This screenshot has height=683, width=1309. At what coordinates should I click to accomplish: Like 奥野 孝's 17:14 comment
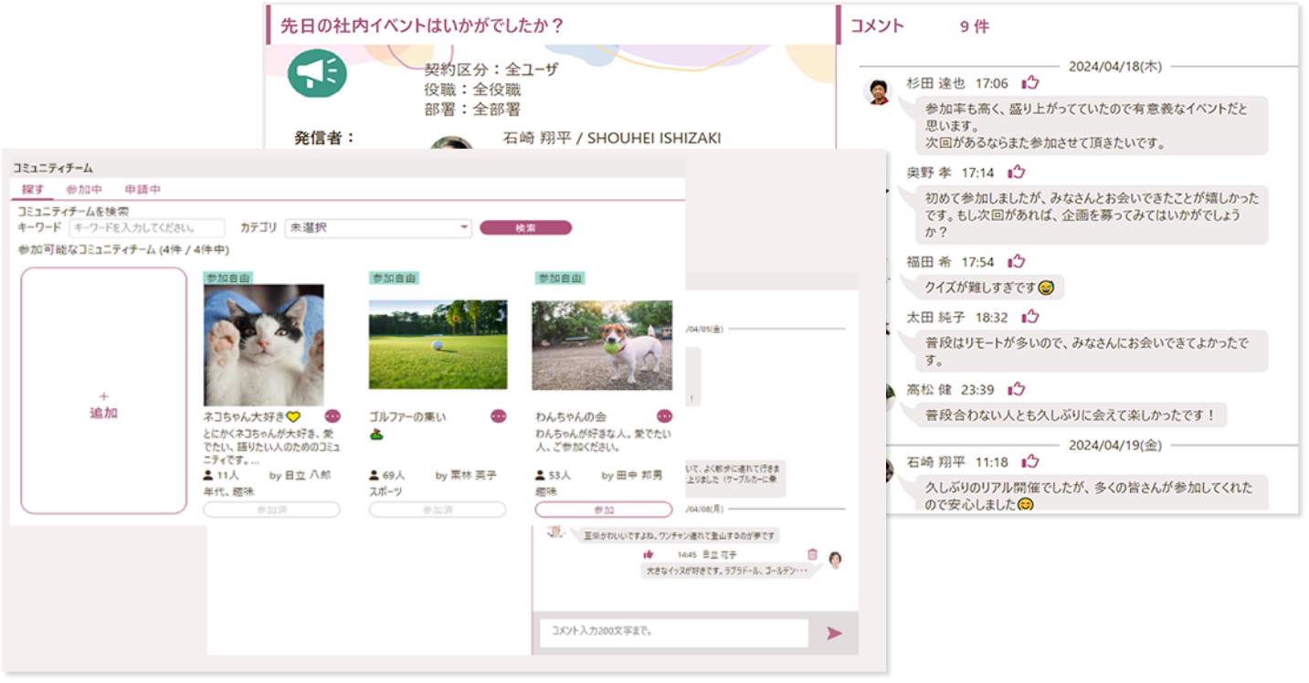pyautogui.click(x=1016, y=172)
